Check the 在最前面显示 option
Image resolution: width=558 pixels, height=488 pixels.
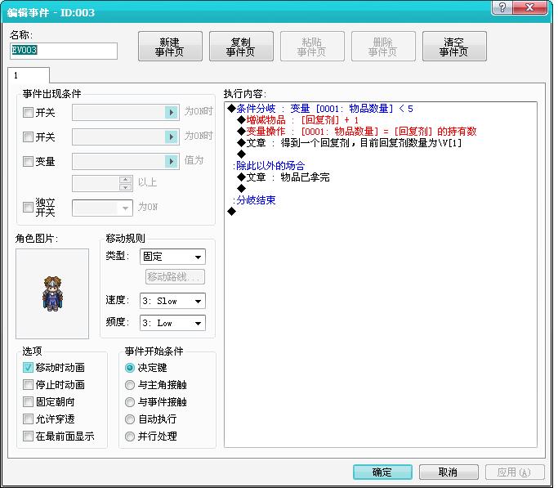click(28, 436)
